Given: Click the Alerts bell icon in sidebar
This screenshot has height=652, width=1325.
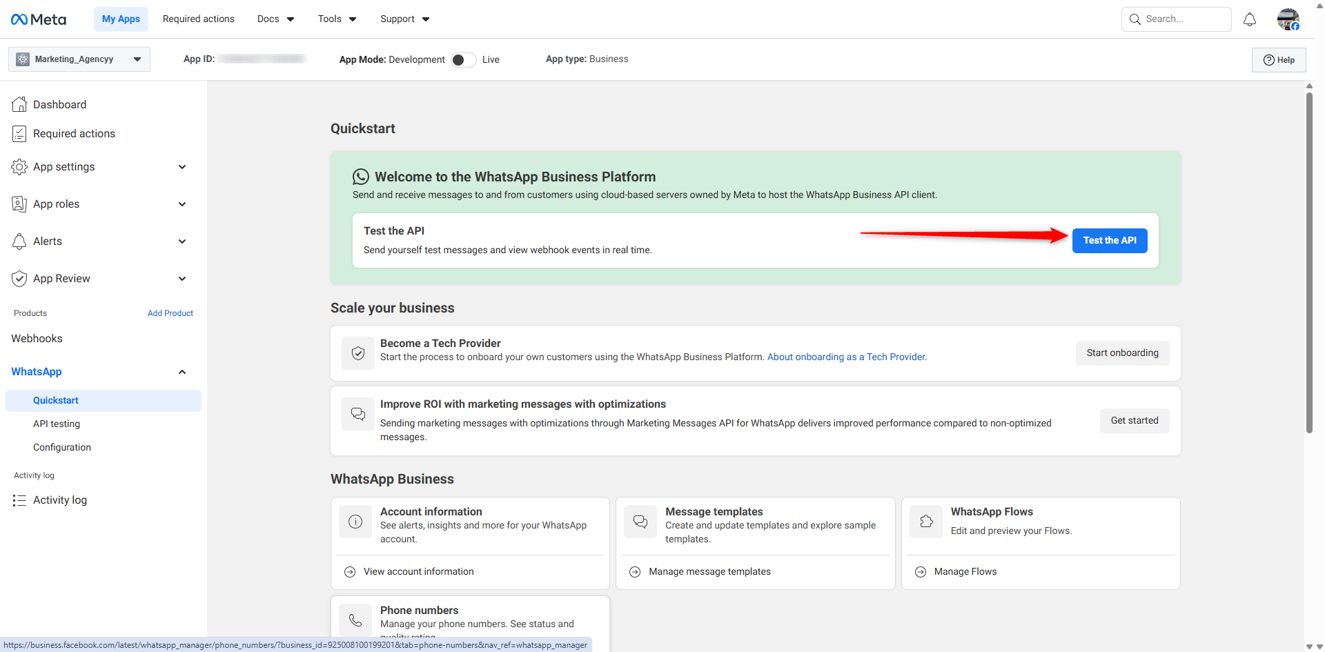Looking at the screenshot, I should pyautogui.click(x=19, y=241).
